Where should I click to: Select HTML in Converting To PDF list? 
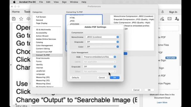pos(72,18)
